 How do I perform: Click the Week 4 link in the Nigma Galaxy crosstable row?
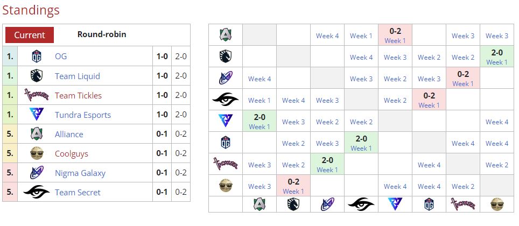point(259,79)
